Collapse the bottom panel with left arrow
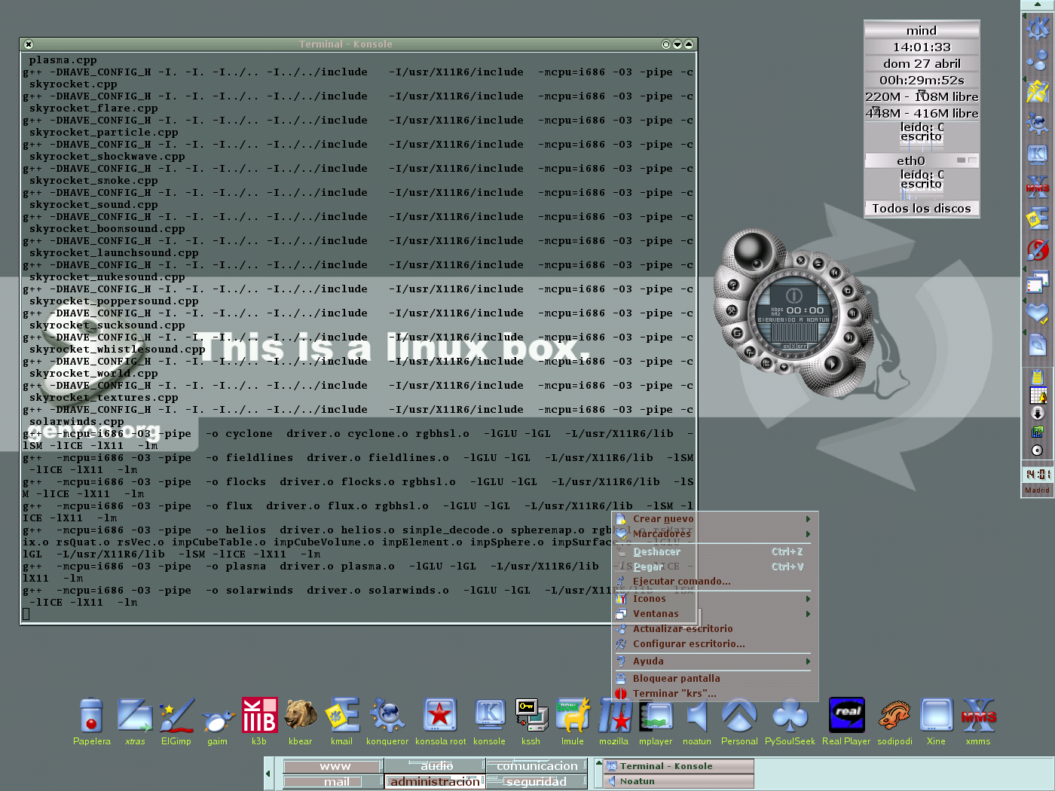 pos(268,774)
